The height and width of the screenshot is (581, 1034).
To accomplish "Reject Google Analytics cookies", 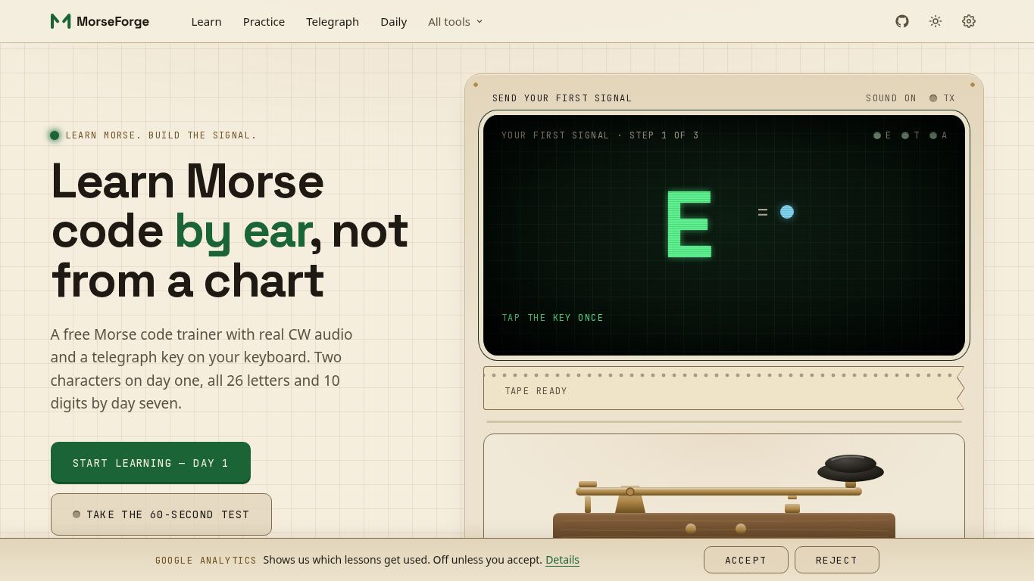I will pos(836,560).
